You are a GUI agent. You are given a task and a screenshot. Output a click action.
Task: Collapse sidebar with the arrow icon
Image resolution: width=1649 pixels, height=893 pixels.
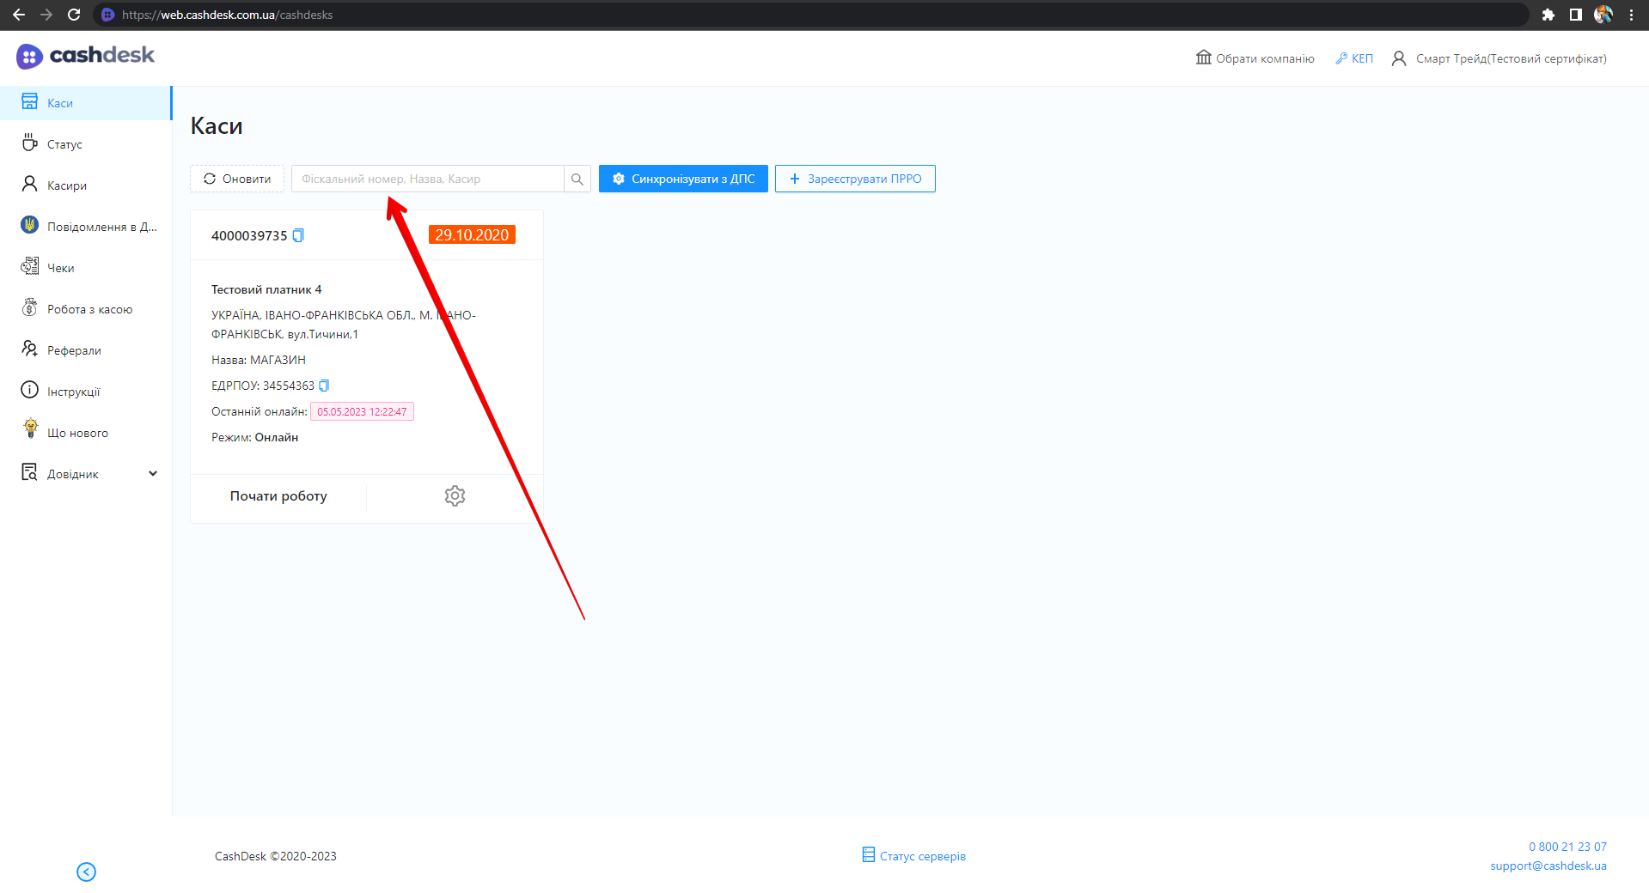[x=86, y=872]
